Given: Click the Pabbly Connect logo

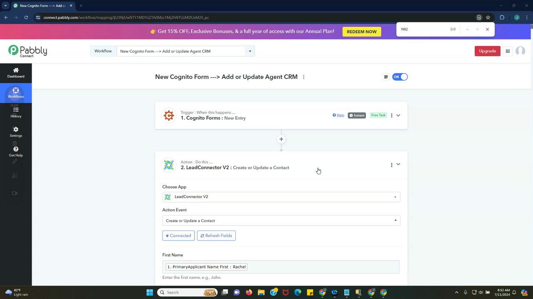Looking at the screenshot, I should (27, 51).
